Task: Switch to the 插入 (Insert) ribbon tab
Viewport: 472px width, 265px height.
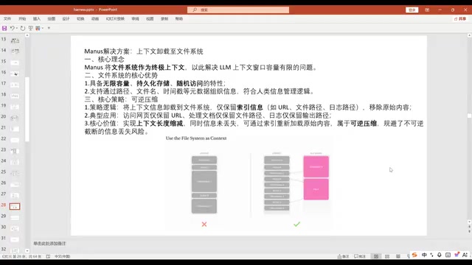Action: (37, 18)
